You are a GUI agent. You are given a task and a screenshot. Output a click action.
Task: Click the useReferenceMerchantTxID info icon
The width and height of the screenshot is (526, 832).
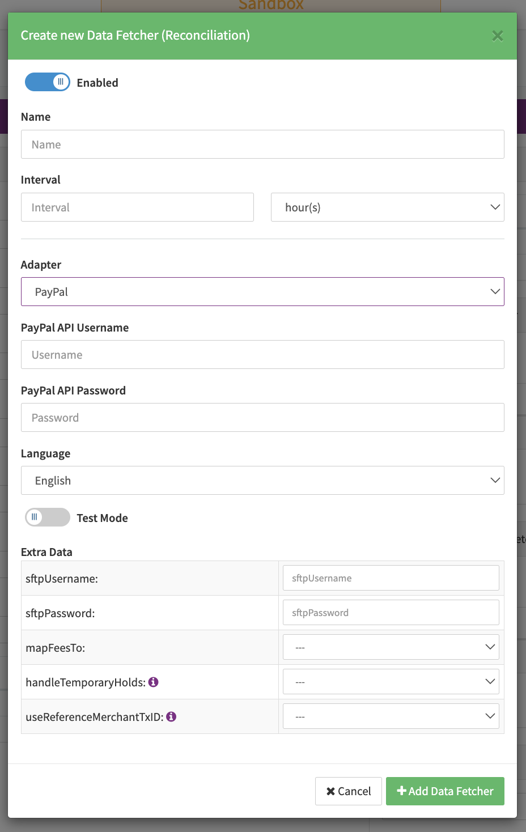tap(171, 716)
